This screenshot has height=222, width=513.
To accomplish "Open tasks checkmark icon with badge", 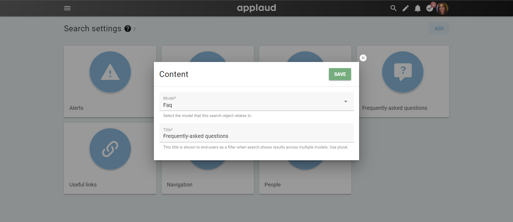I will pos(430,8).
